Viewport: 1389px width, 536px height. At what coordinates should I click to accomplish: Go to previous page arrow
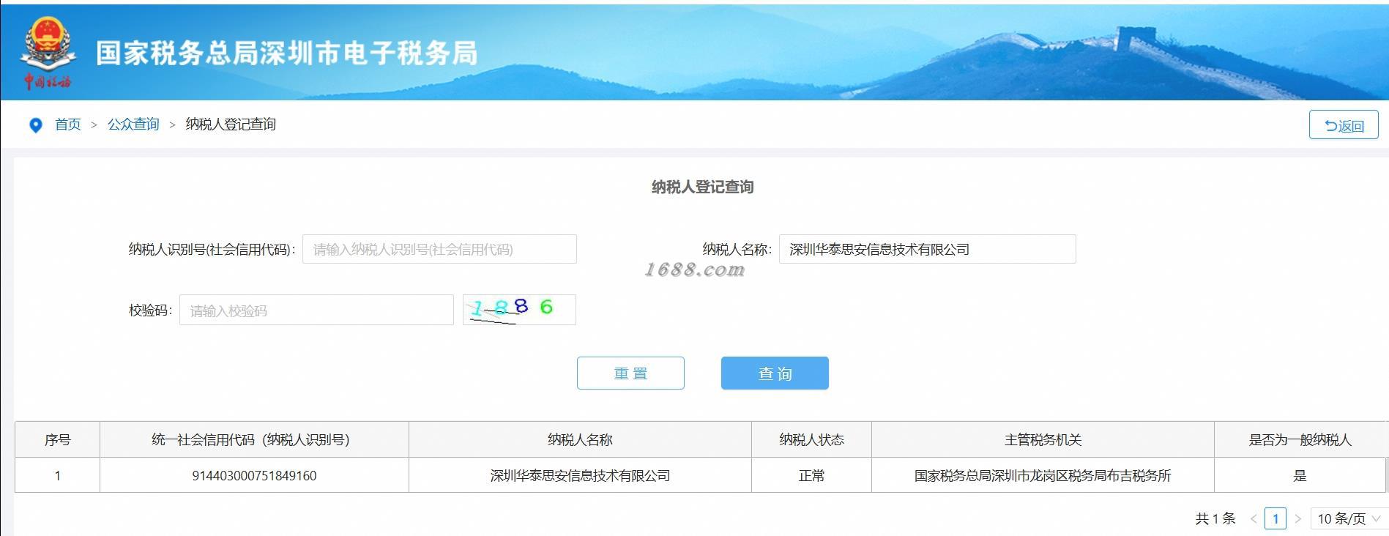click(1254, 518)
